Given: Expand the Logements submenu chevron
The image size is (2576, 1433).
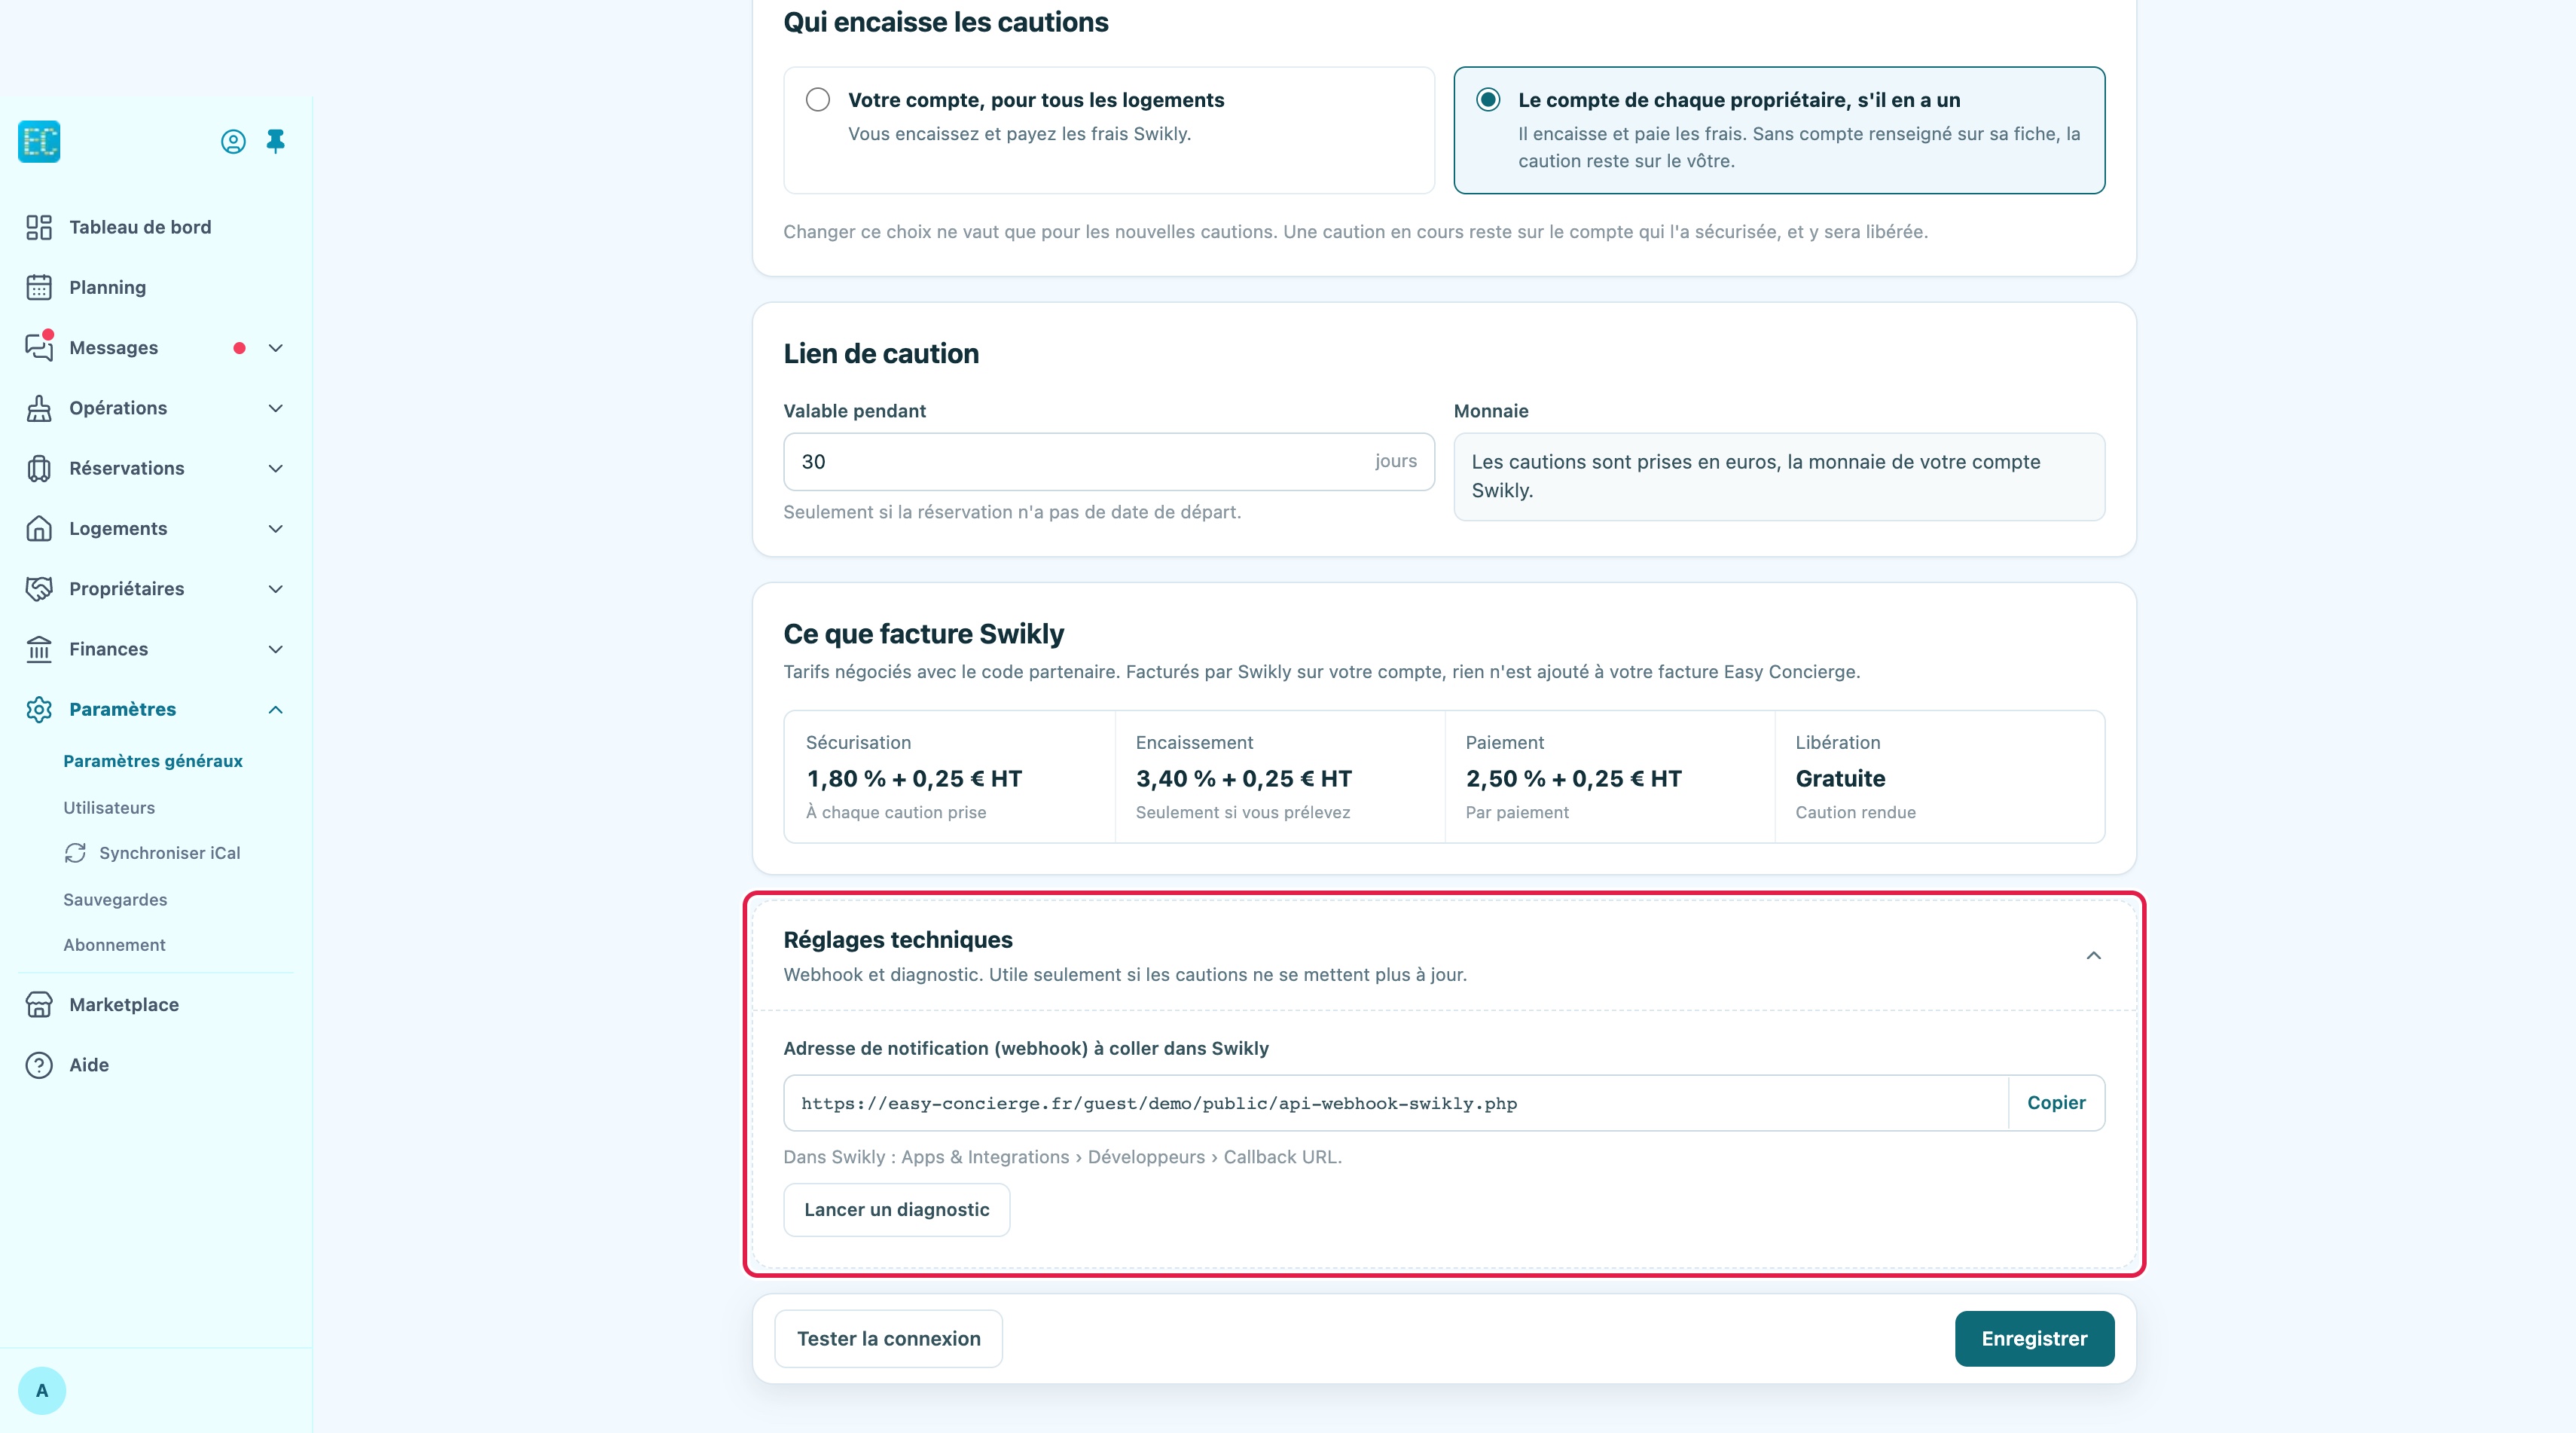Looking at the screenshot, I should pyautogui.click(x=276, y=529).
